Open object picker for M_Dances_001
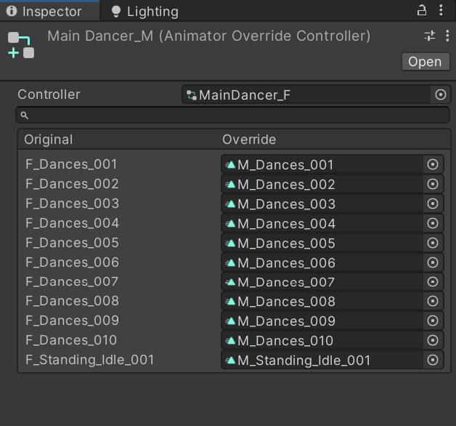 pyautogui.click(x=433, y=164)
